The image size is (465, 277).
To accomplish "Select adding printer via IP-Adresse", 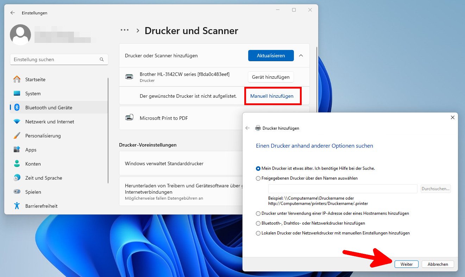I will click(x=258, y=213).
